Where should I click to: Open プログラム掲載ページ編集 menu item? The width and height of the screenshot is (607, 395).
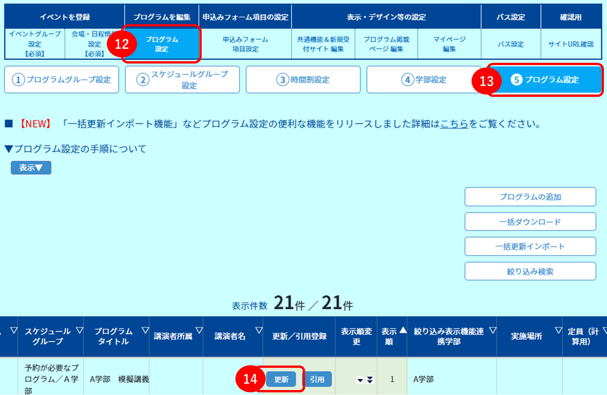[x=386, y=44]
